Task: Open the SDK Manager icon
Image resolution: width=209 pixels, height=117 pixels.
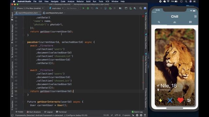Action: click(x=135, y=8)
